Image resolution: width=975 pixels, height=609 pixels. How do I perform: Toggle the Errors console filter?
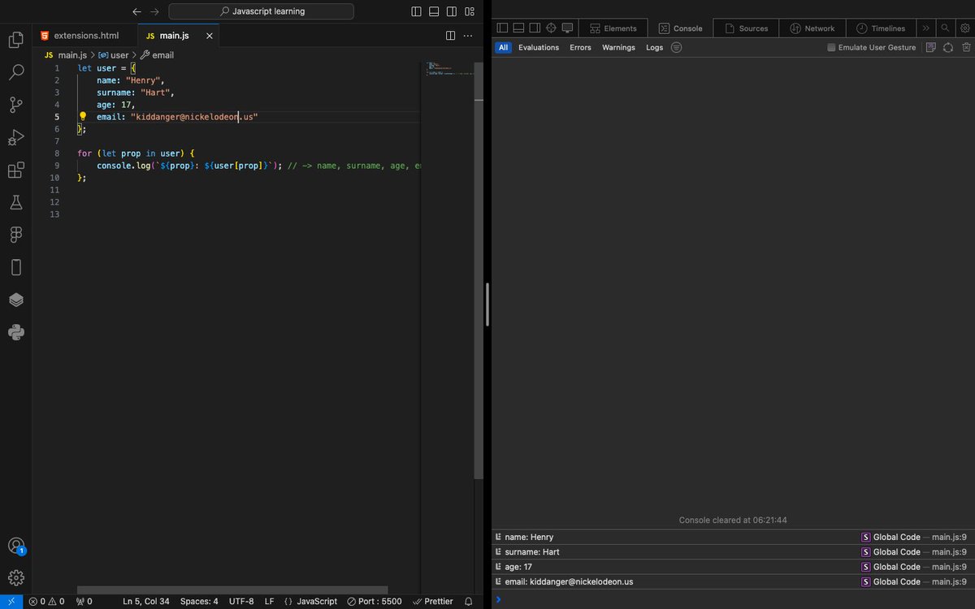pos(580,47)
